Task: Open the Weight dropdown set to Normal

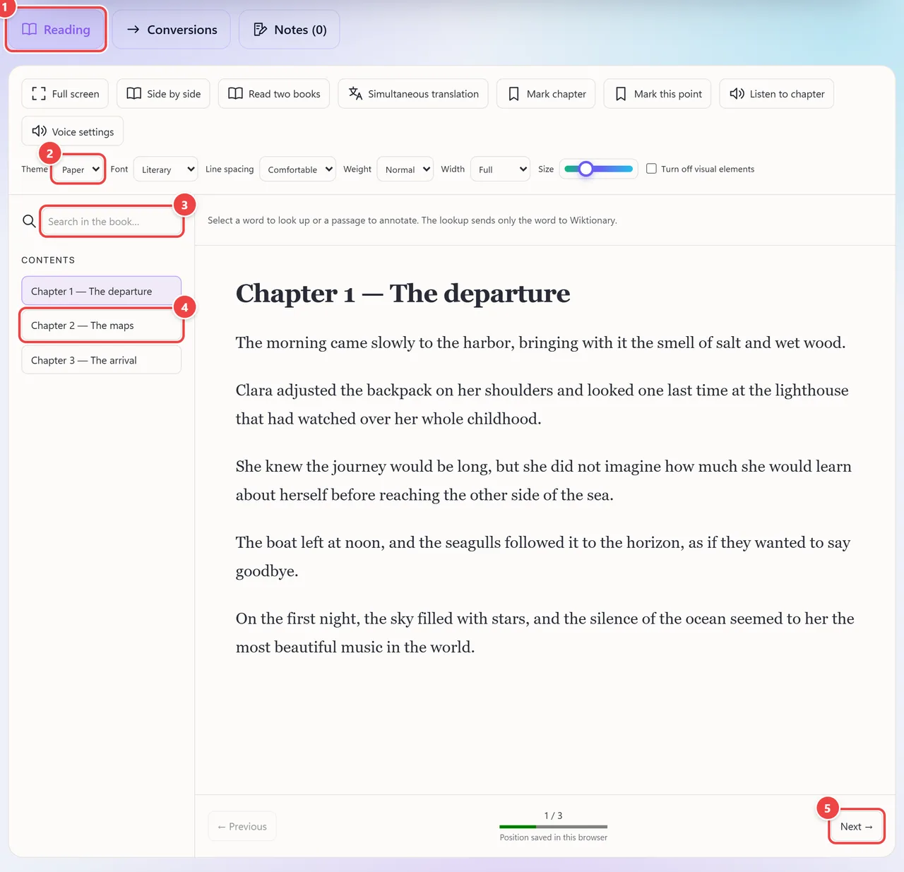Action: (405, 169)
